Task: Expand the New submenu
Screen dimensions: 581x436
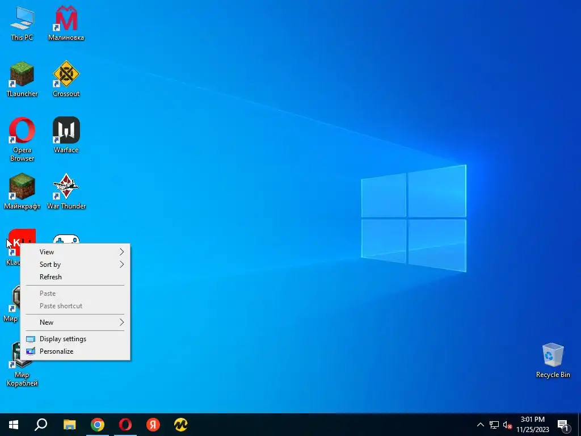Action: [75, 322]
